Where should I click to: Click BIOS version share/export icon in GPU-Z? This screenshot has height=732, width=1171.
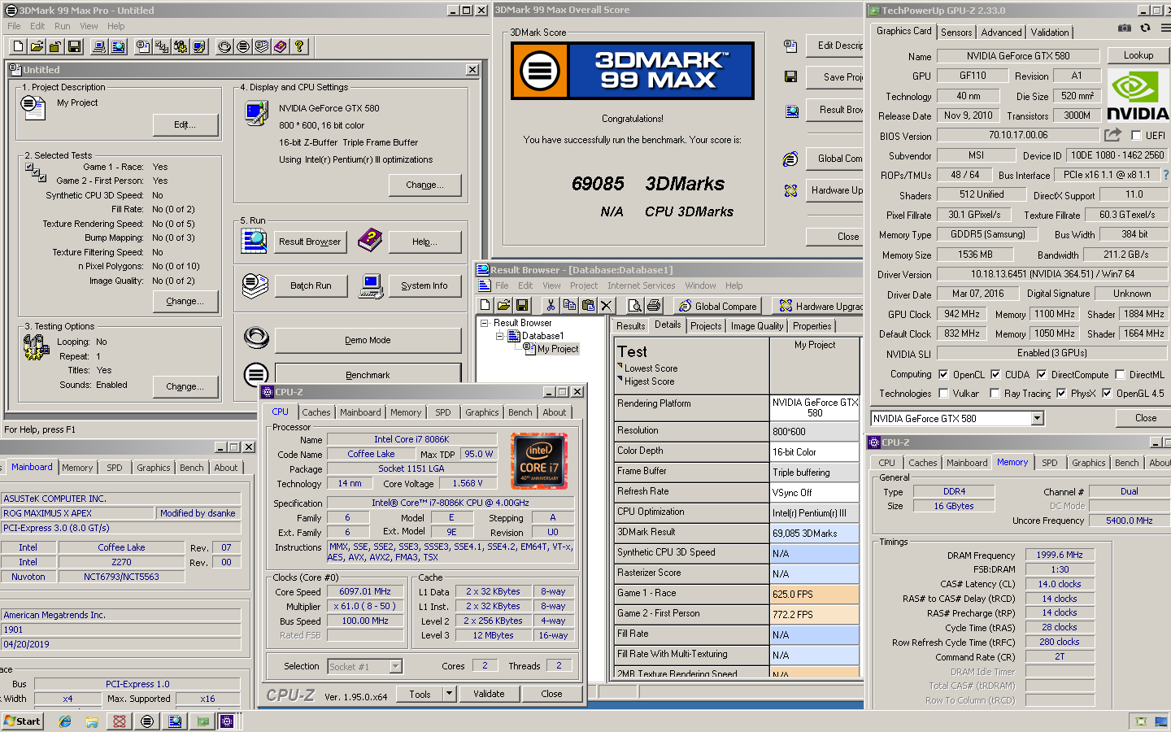1112,135
